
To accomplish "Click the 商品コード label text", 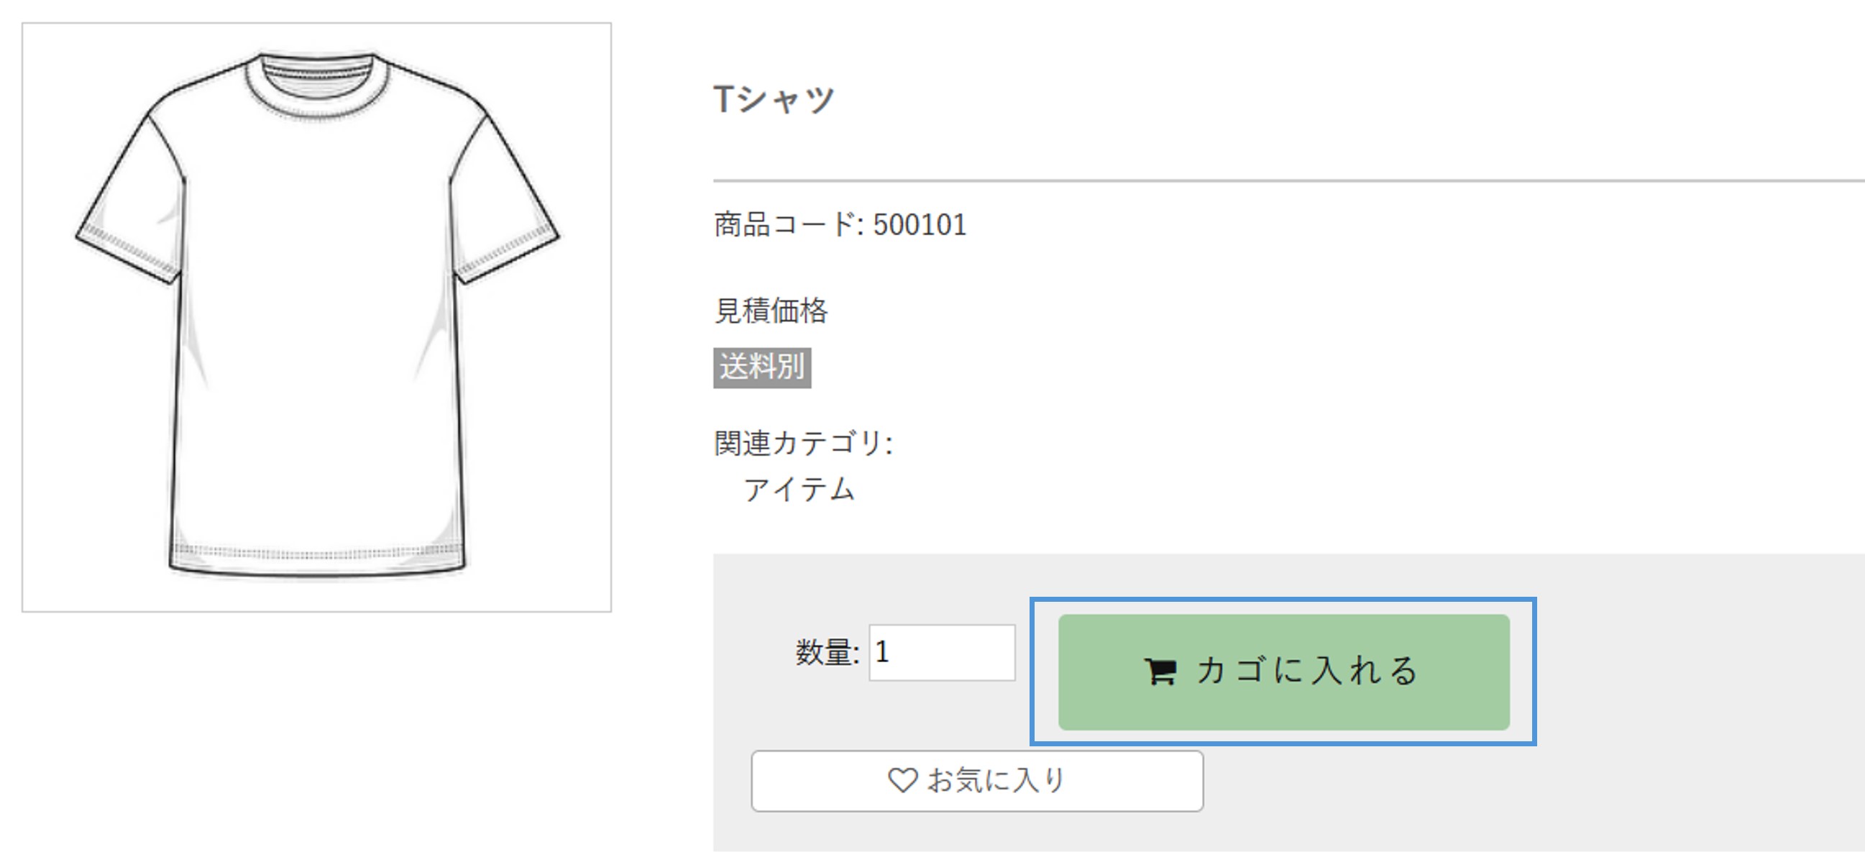I will click(787, 225).
